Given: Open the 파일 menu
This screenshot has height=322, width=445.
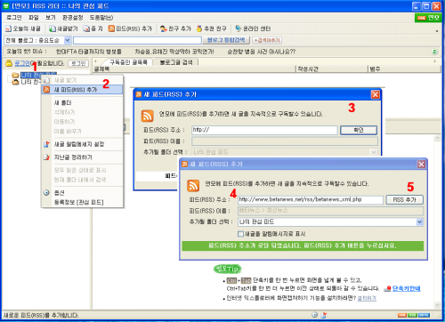Looking at the screenshot, I should [34, 18].
